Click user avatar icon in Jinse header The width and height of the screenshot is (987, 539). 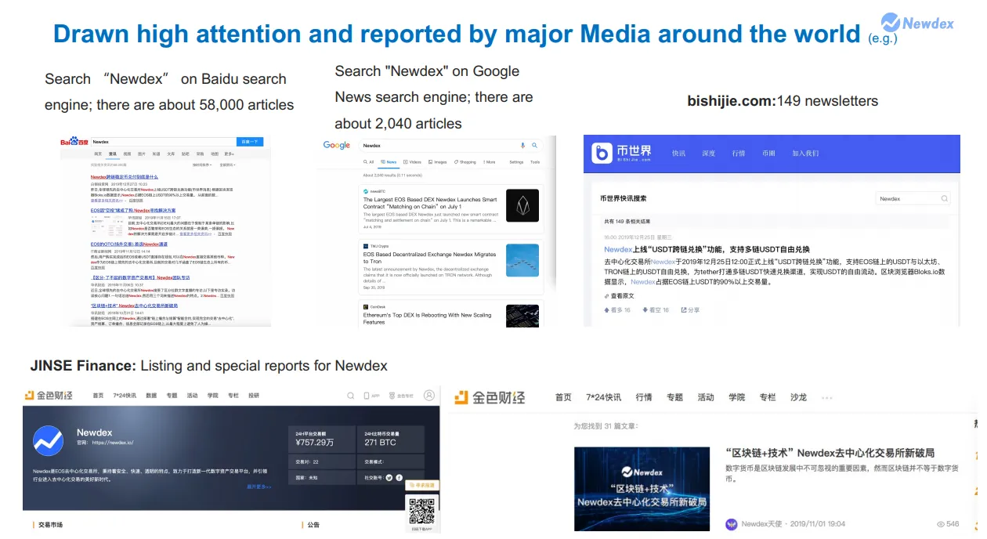click(x=428, y=396)
